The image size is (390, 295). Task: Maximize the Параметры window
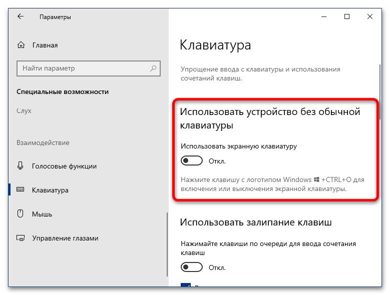point(347,16)
